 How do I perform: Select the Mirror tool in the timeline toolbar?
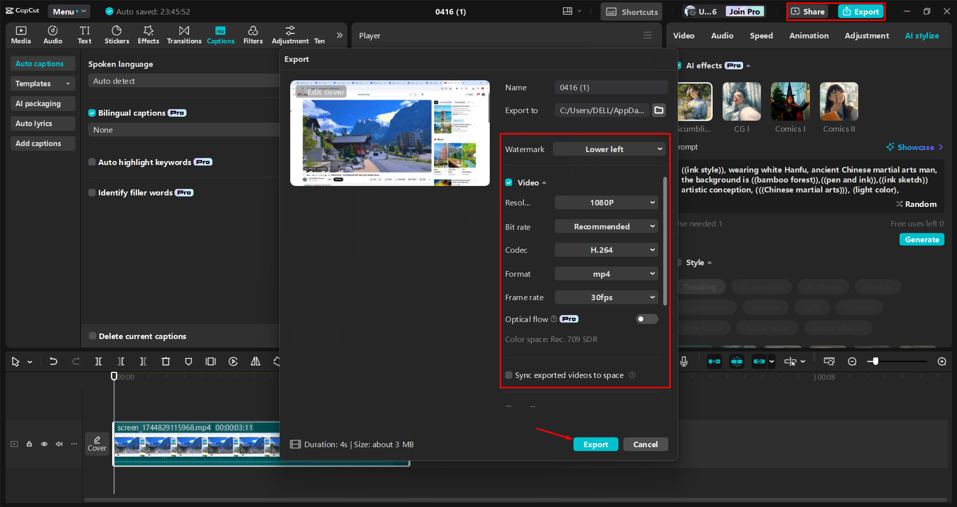255,361
